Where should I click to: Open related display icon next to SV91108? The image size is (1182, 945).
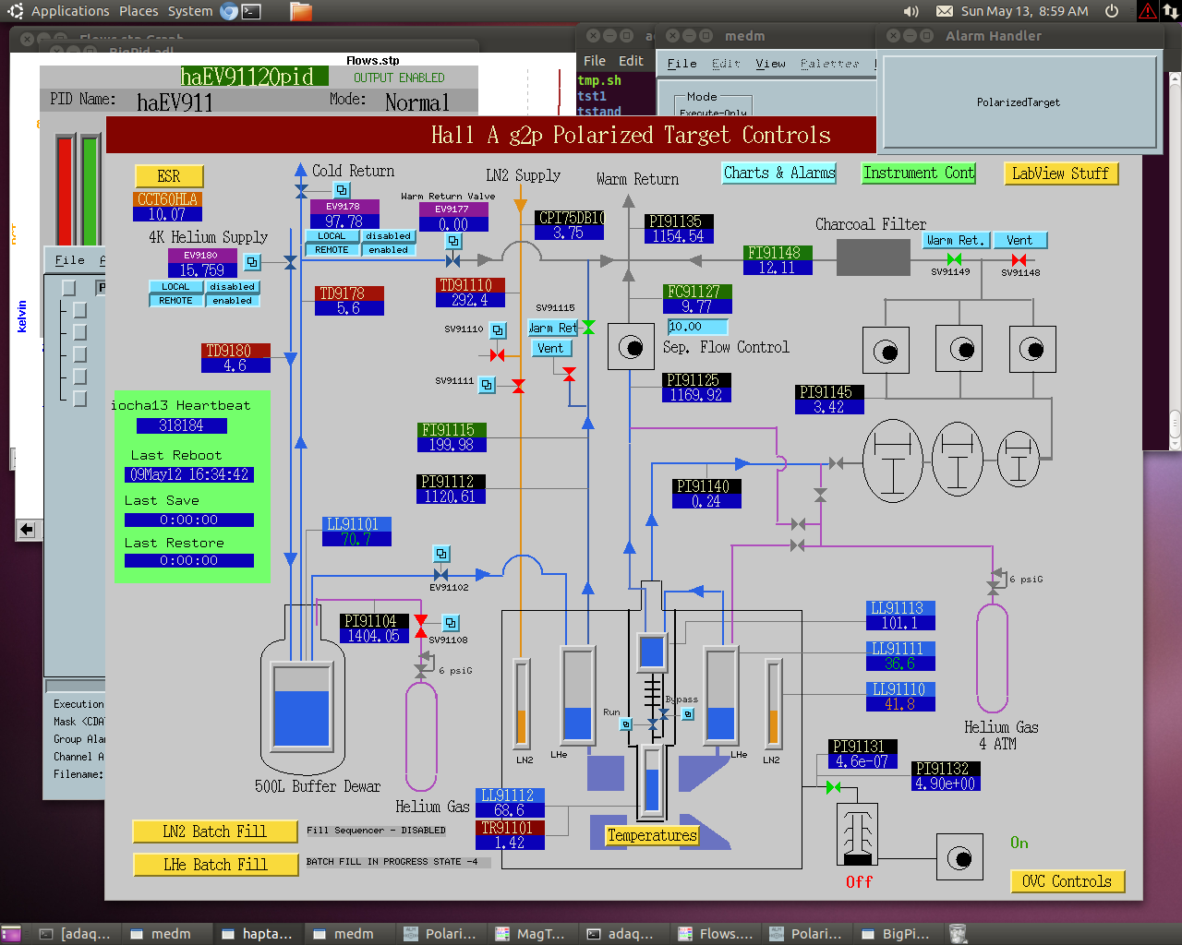(450, 623)
